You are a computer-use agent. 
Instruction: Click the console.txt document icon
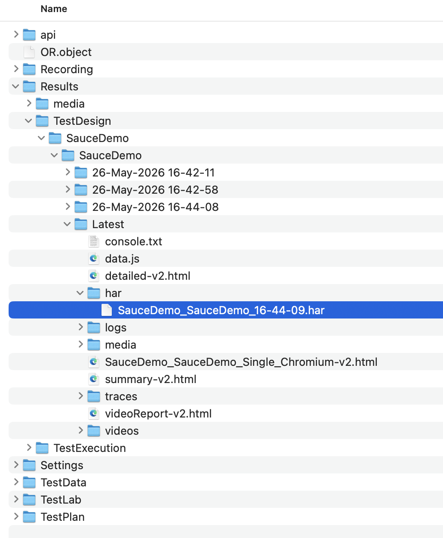tap(94, 241)
